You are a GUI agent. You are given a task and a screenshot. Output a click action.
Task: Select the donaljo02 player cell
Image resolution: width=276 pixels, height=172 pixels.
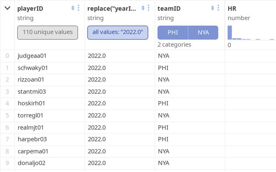(x=33, y=163)
